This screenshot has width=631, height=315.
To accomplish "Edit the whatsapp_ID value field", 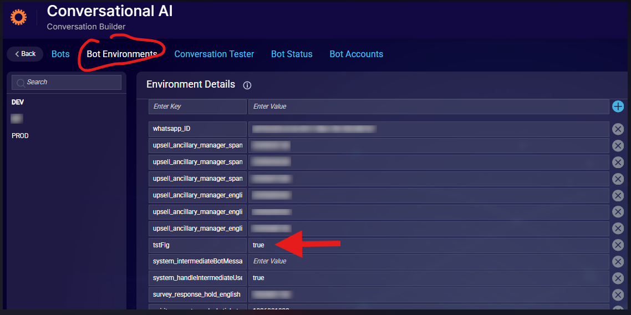I will click(429, 129).
